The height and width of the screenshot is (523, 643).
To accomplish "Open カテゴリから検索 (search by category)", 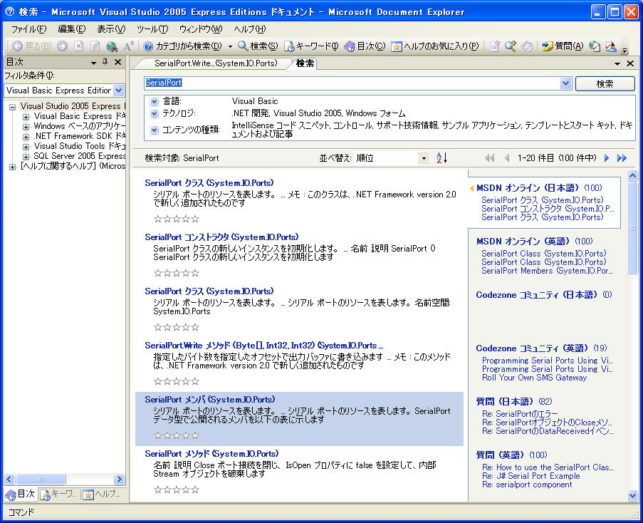I will pos(182,46).
